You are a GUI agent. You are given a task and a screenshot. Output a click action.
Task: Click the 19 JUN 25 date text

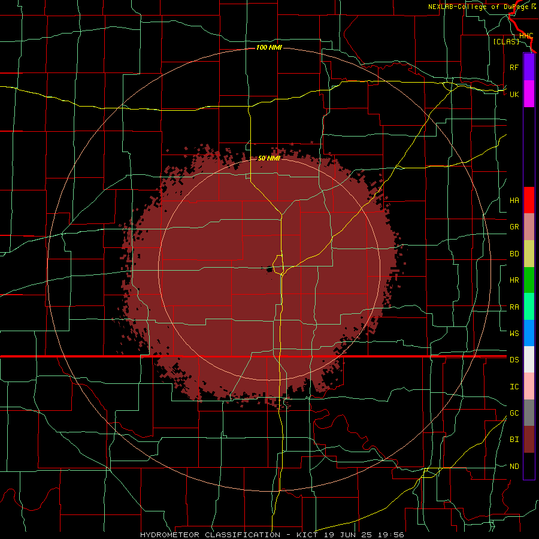coord(347,535)
